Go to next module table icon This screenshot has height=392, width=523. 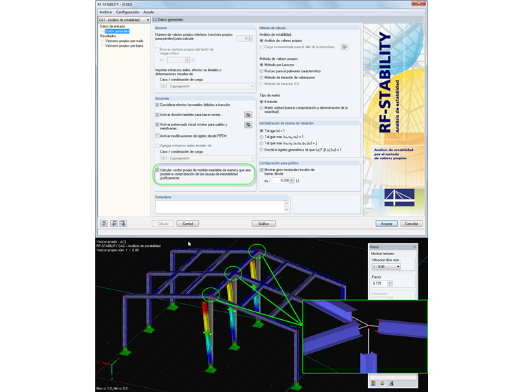coord(123,224)
